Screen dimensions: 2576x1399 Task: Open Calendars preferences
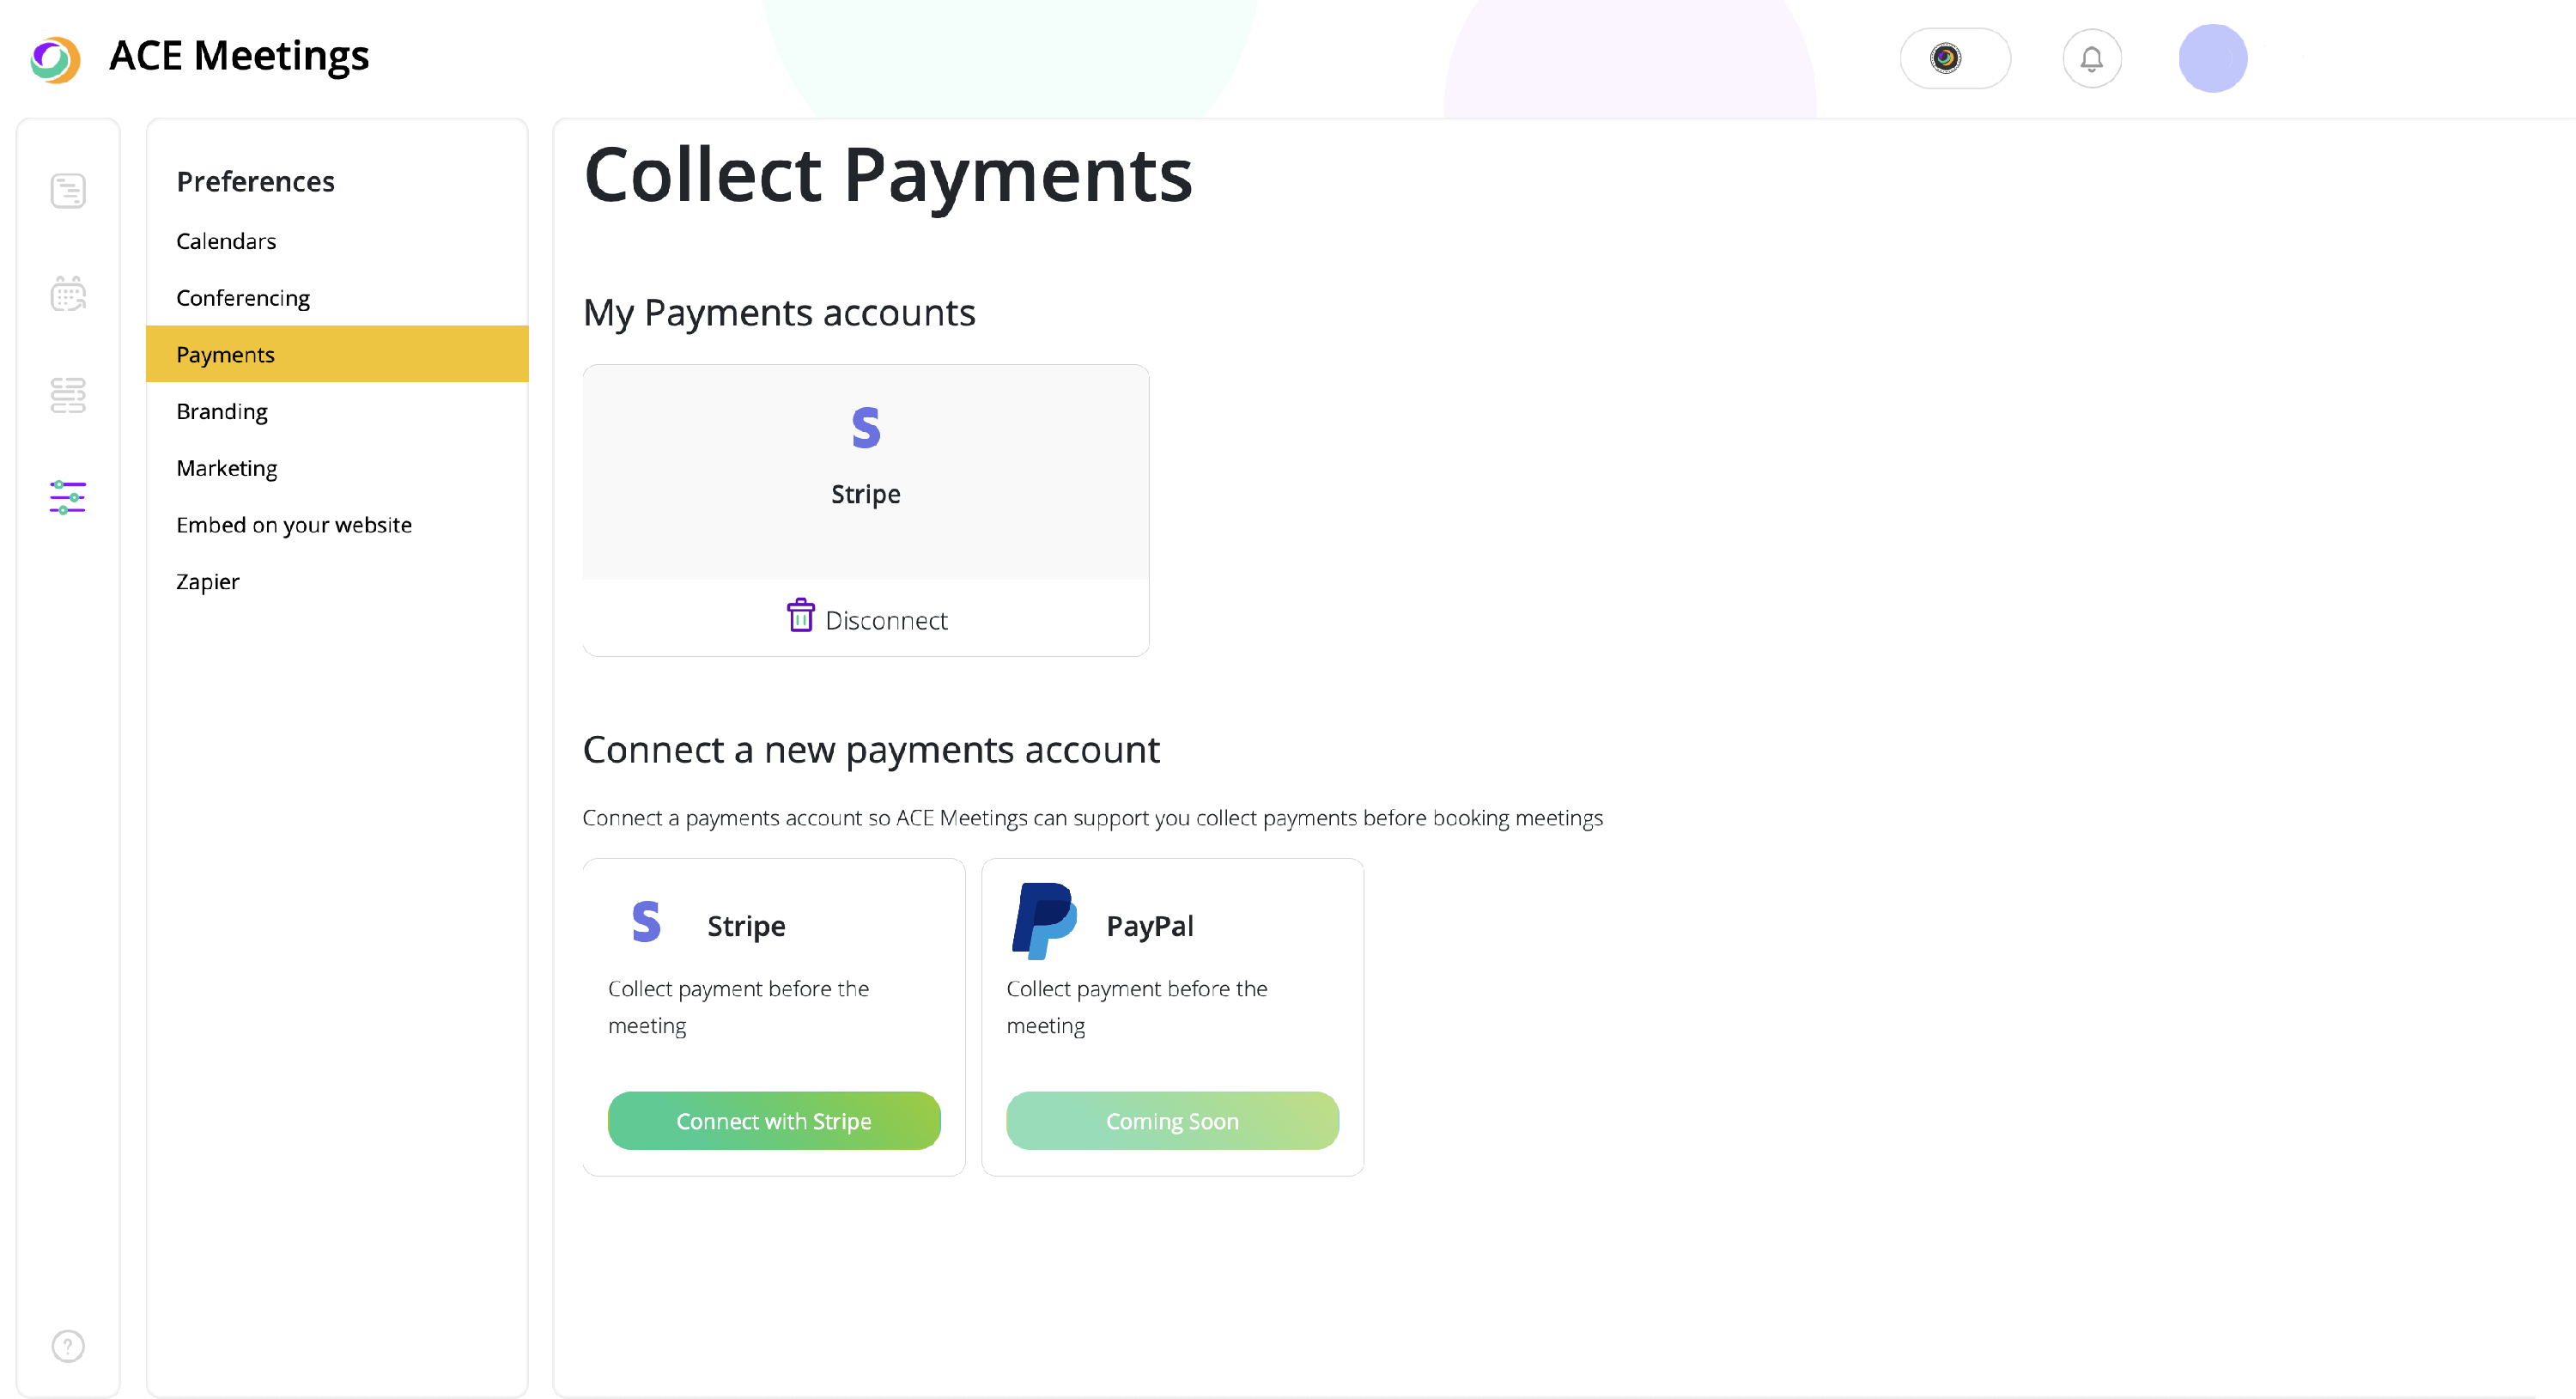[x=226, y=241]
